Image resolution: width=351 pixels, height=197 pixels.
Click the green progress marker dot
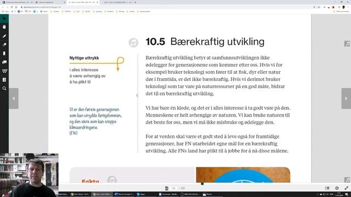[x=202, y=184]
